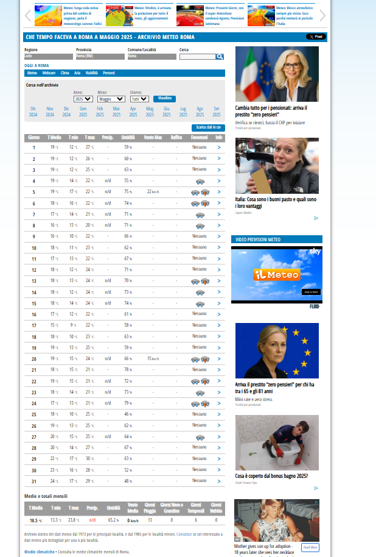Click inside the Cerca search field
Screen dimensions: 376x557
197,57
